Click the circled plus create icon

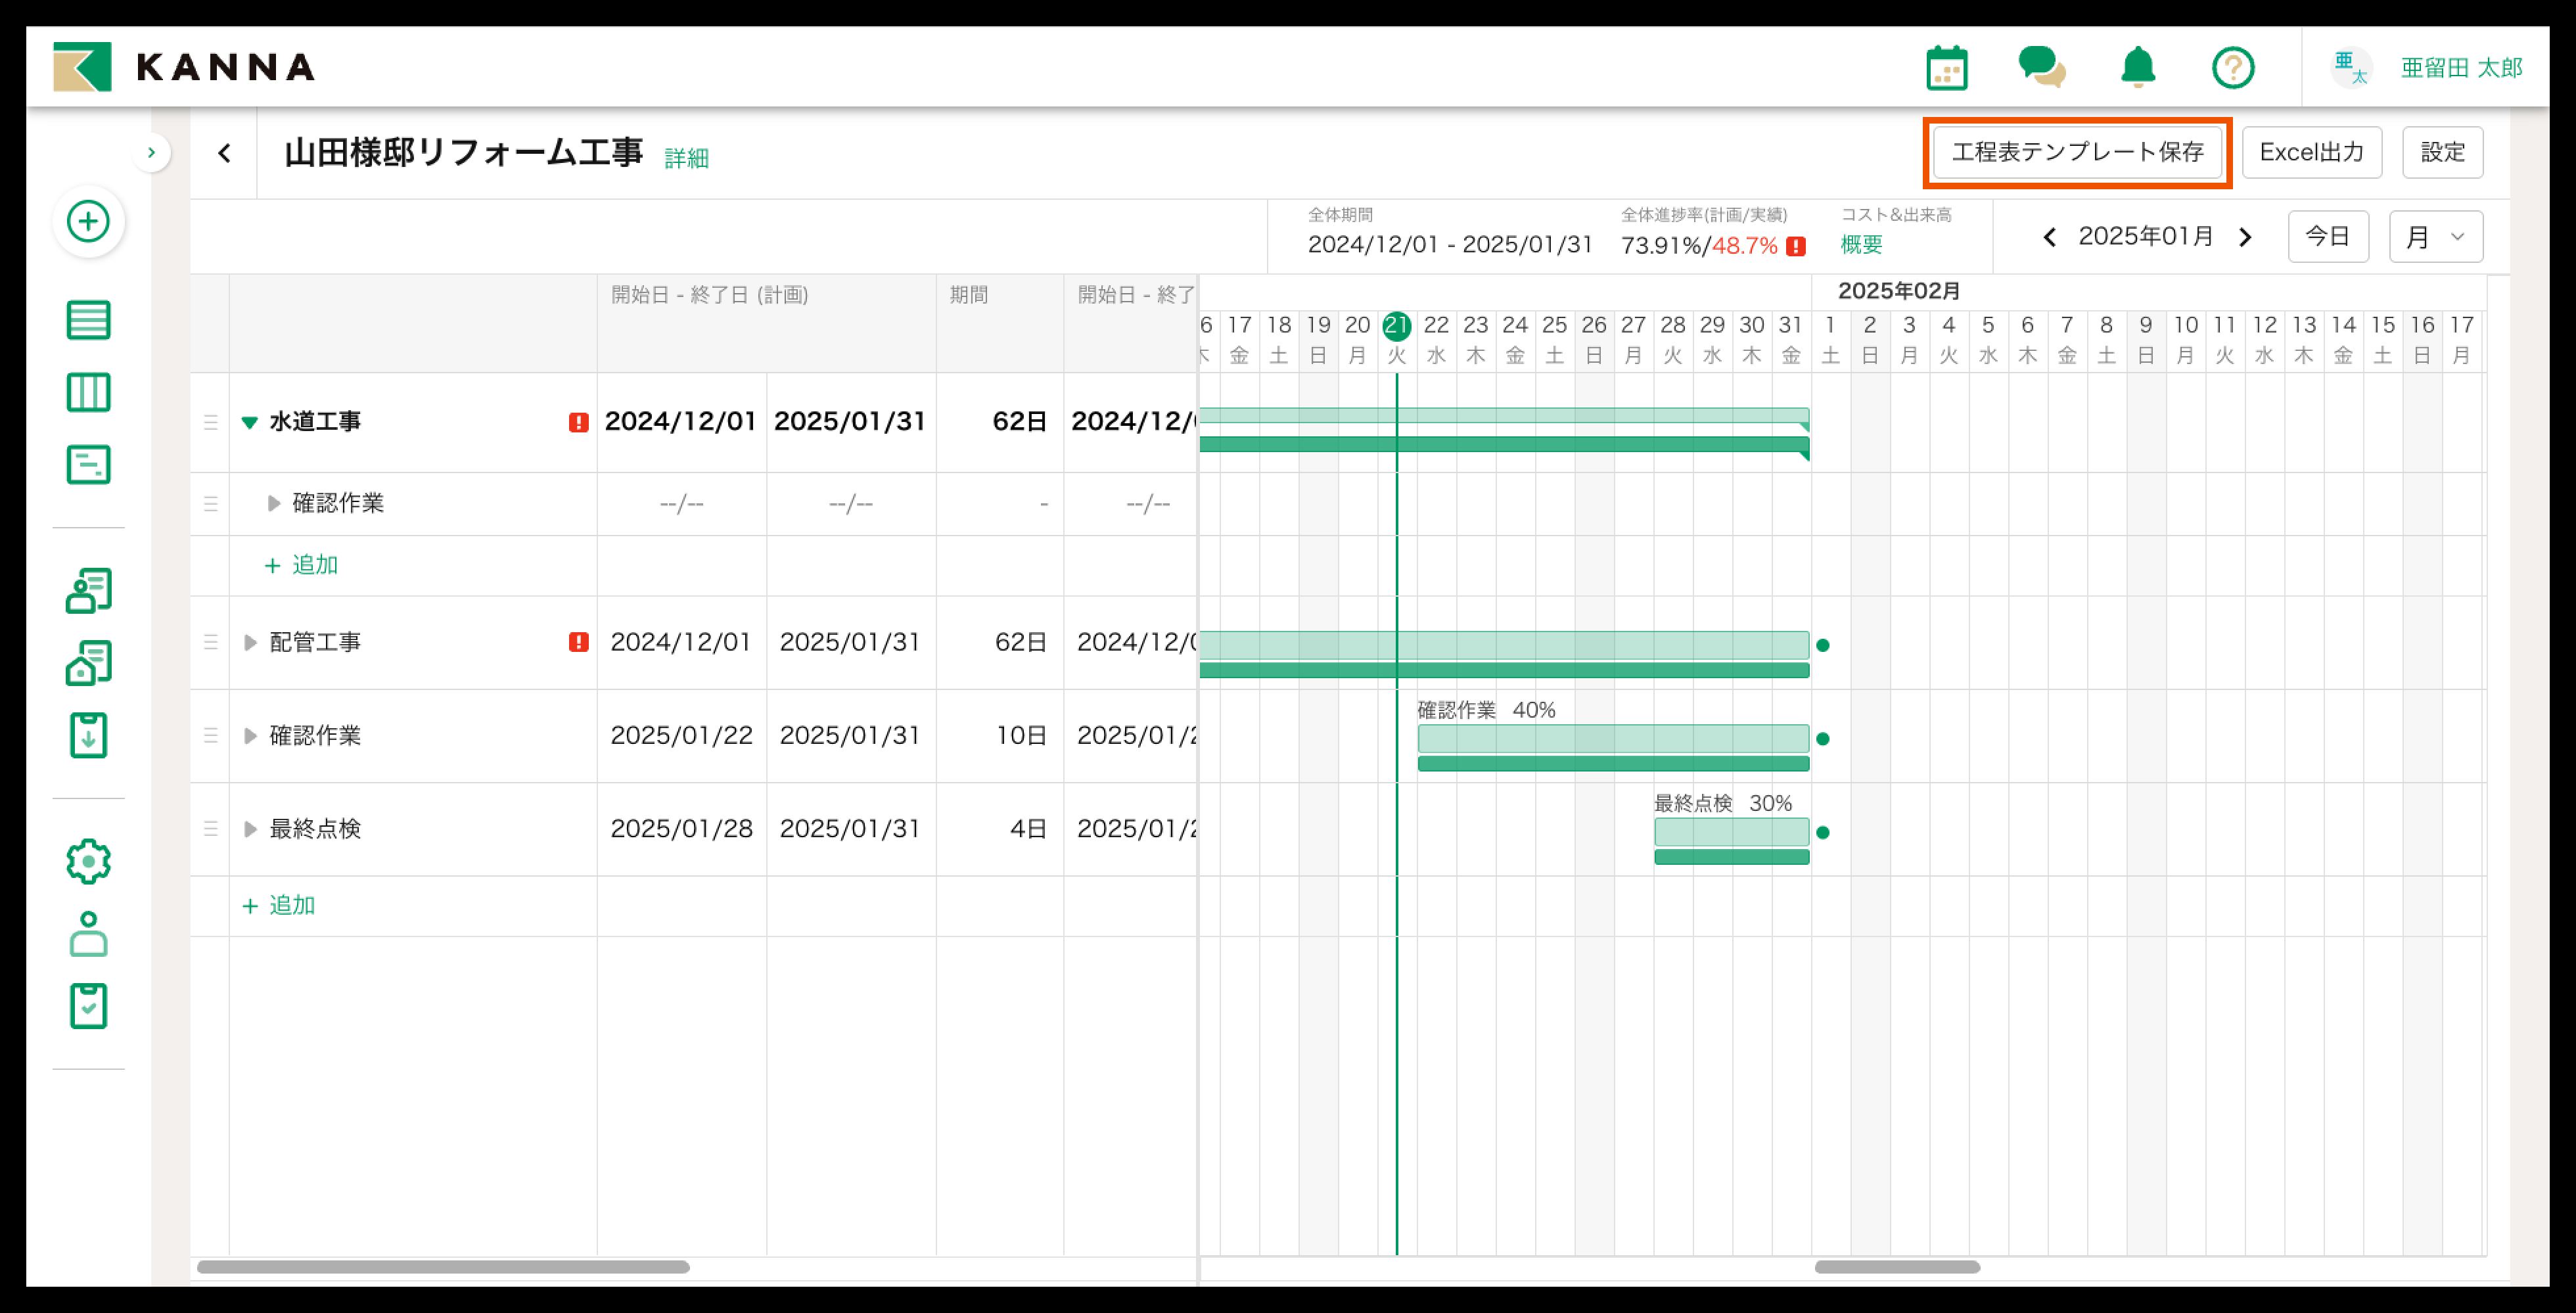click(88, 221)
